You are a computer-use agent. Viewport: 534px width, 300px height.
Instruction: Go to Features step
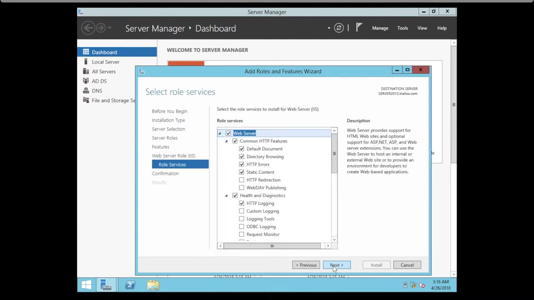(x=161, y=147)
